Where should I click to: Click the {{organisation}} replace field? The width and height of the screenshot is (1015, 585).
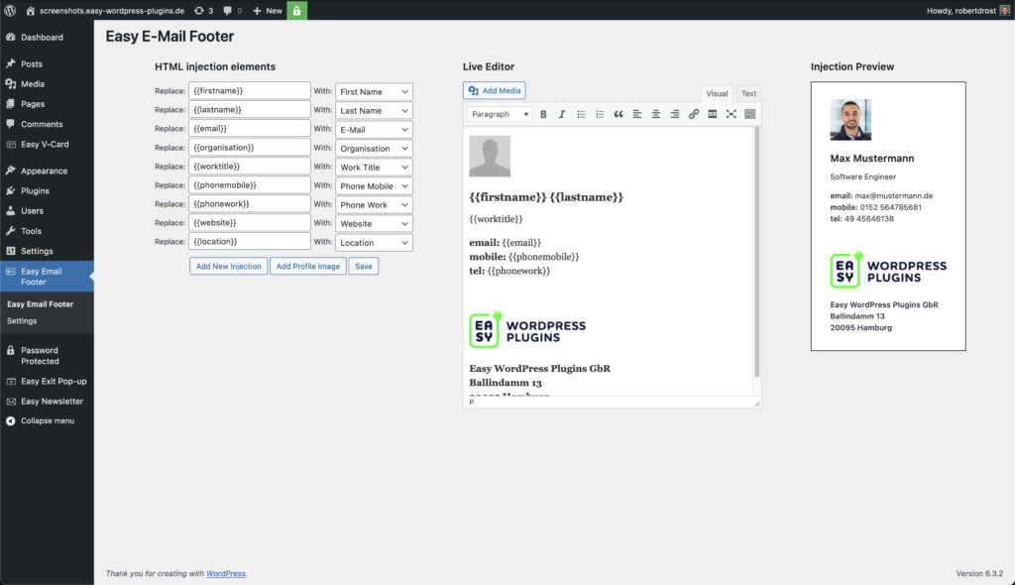(x=250, y=147)
